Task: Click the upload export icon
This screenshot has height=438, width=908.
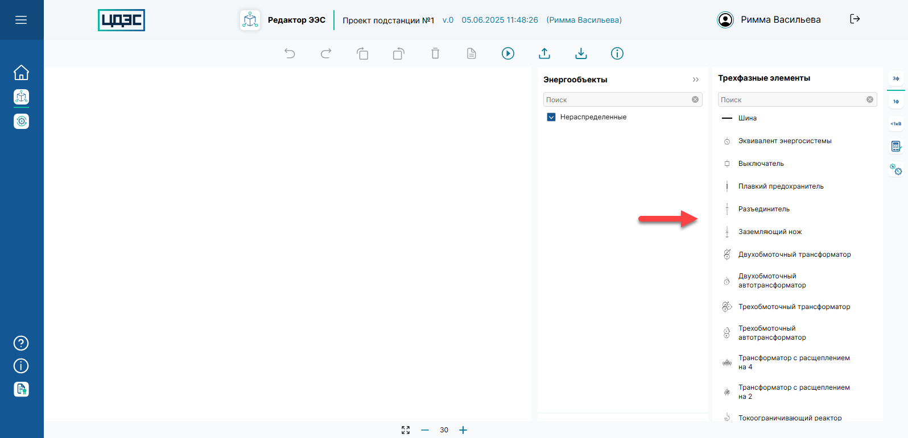Action: tap(544, 53)
